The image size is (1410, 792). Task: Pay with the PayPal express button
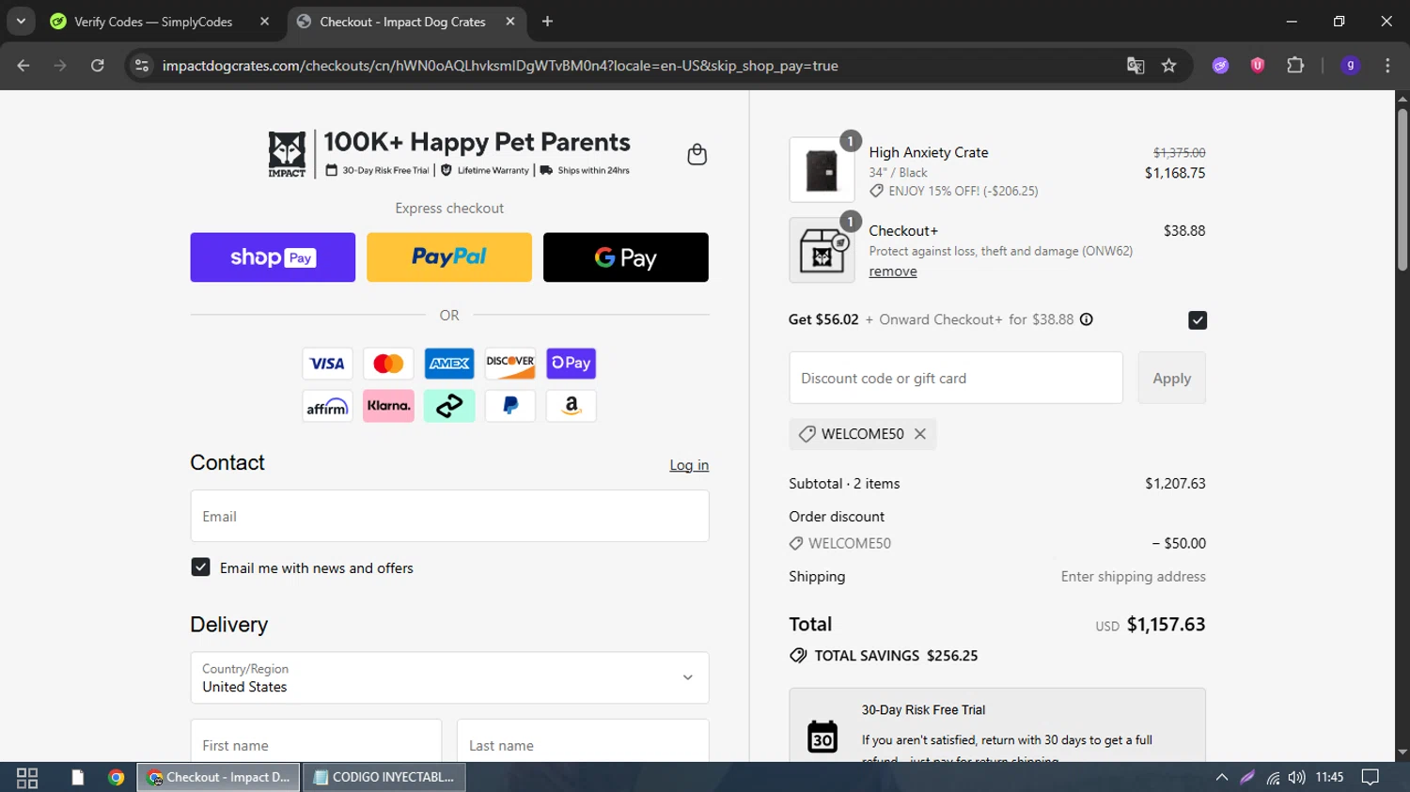[x=449, y=257]
